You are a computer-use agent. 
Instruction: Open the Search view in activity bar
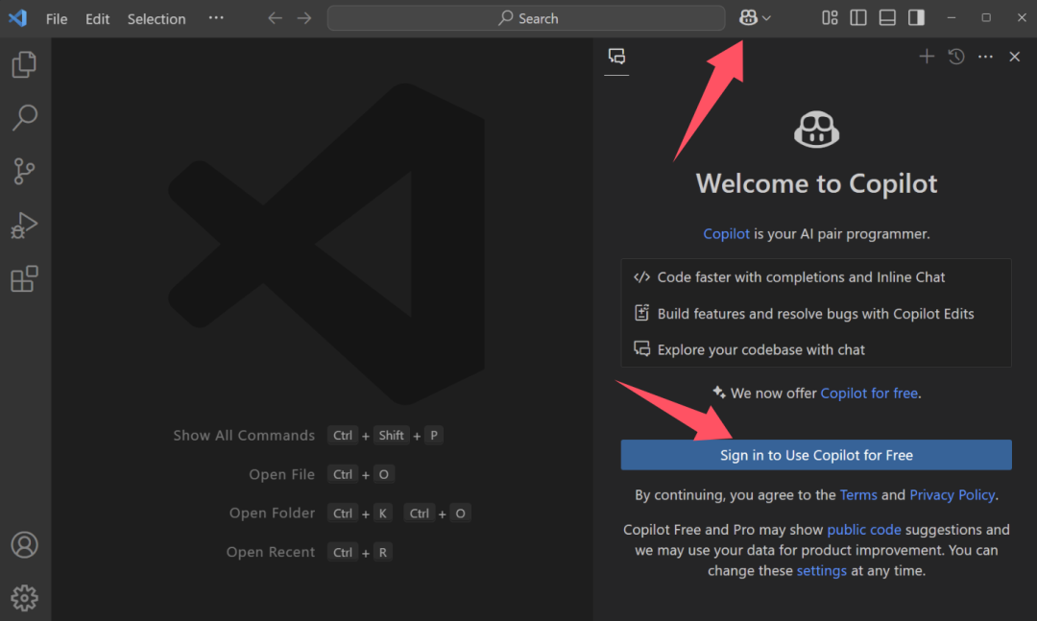point(24,118)
